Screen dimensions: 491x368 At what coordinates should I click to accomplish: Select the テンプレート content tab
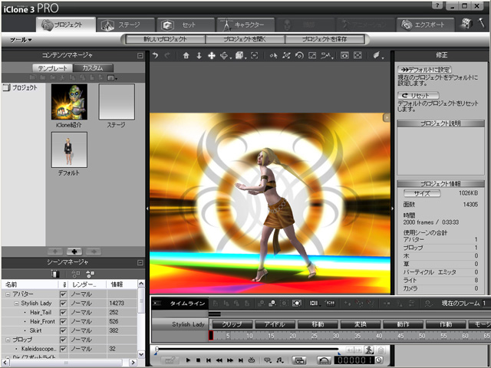pos(53,68)
